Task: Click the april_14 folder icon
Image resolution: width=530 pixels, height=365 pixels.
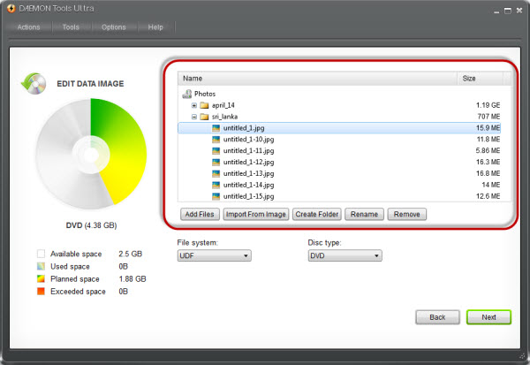Action: [204, 105]
